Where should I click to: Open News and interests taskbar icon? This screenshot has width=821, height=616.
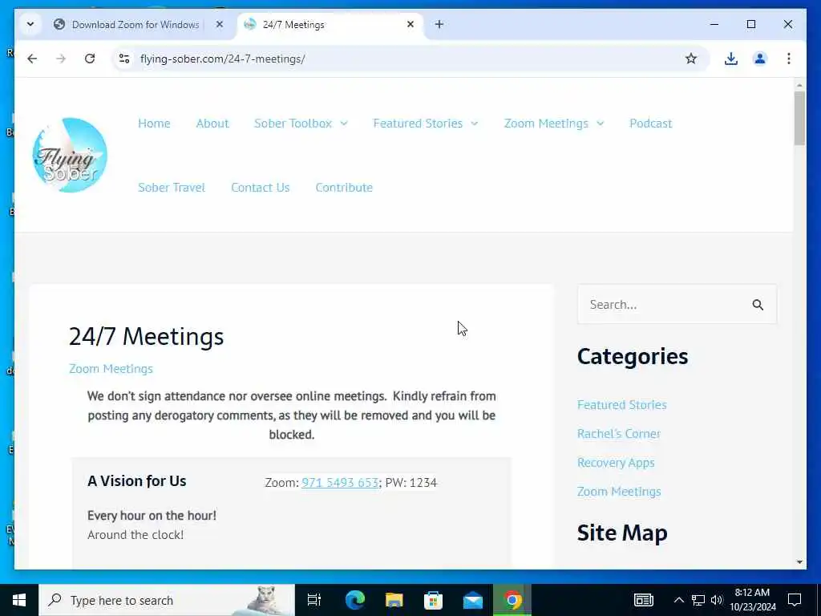[x=644, y=600]
